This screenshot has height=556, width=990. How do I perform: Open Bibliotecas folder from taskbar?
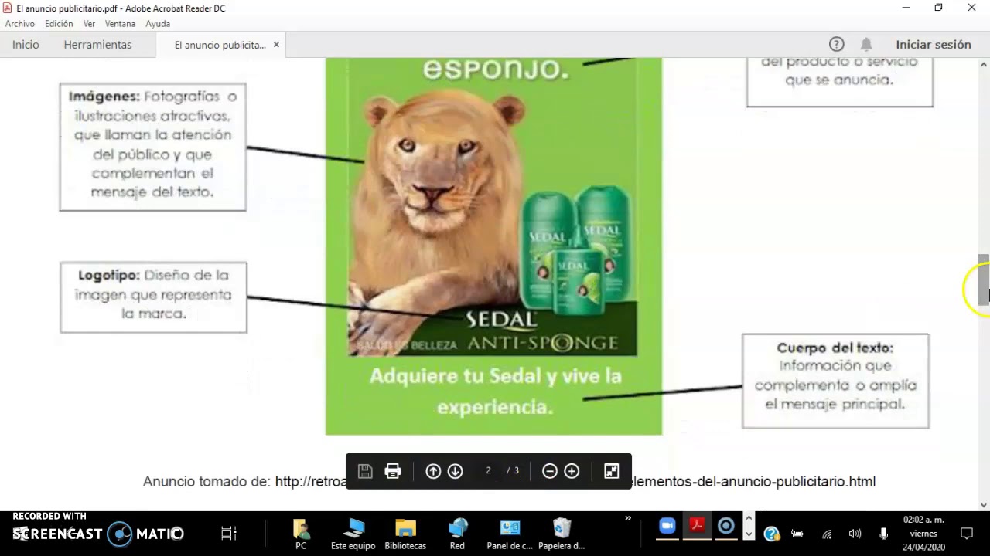coord(405,534)
